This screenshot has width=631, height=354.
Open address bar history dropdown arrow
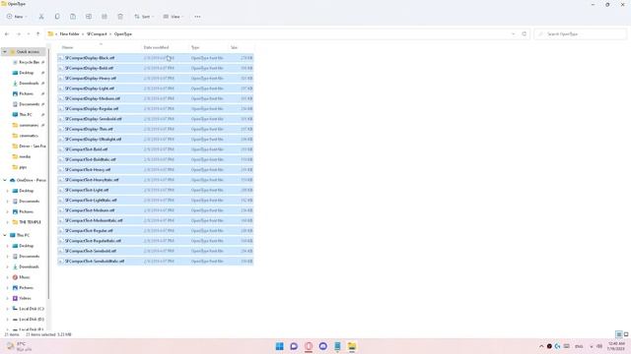coord(513,34)
